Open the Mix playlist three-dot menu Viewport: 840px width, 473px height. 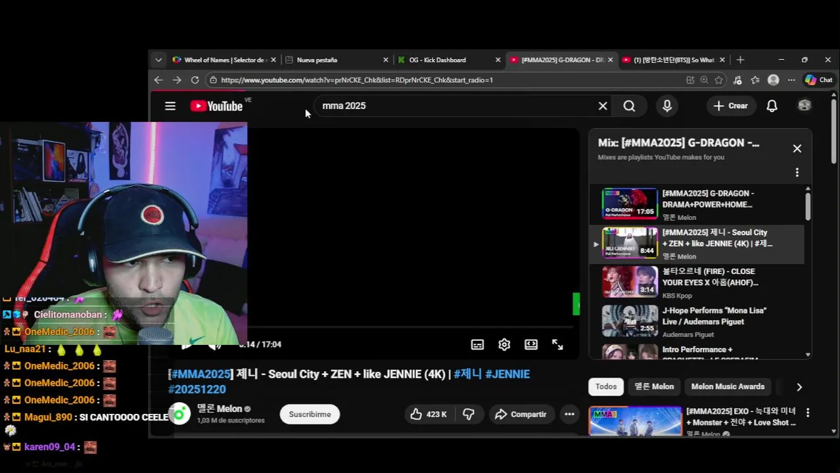point(797,172)
